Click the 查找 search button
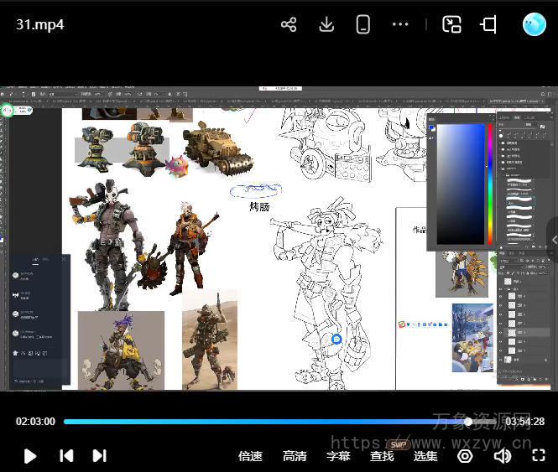 [x=382, y=456]
